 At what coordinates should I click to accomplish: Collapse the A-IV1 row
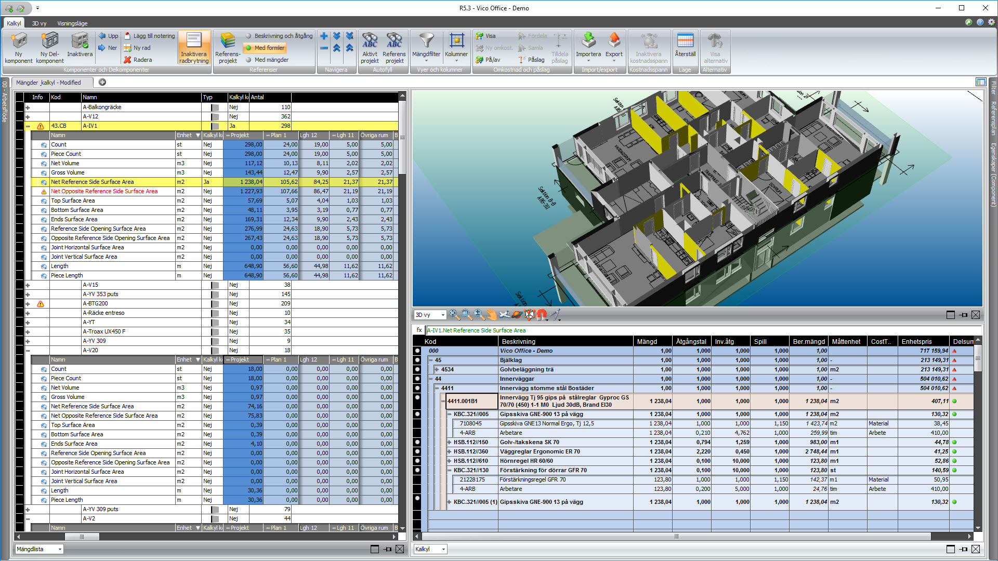pyautogui.click(x=28, y=126)
